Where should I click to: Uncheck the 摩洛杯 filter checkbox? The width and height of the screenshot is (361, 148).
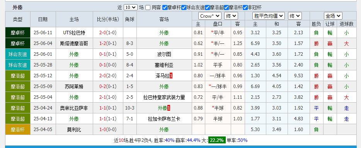click(226, 8)
